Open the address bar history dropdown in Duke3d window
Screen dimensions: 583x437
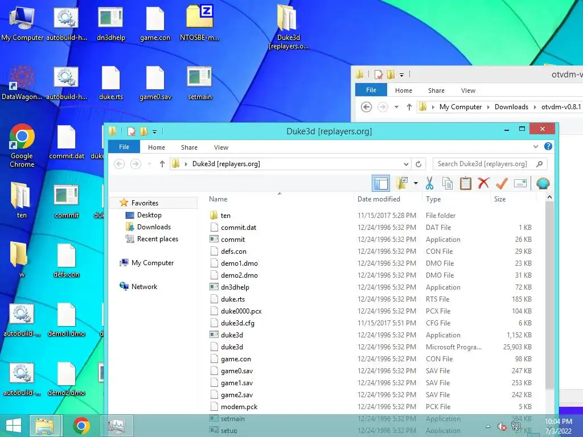406,164
